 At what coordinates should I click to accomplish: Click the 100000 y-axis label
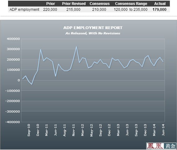tap(13, 70)
